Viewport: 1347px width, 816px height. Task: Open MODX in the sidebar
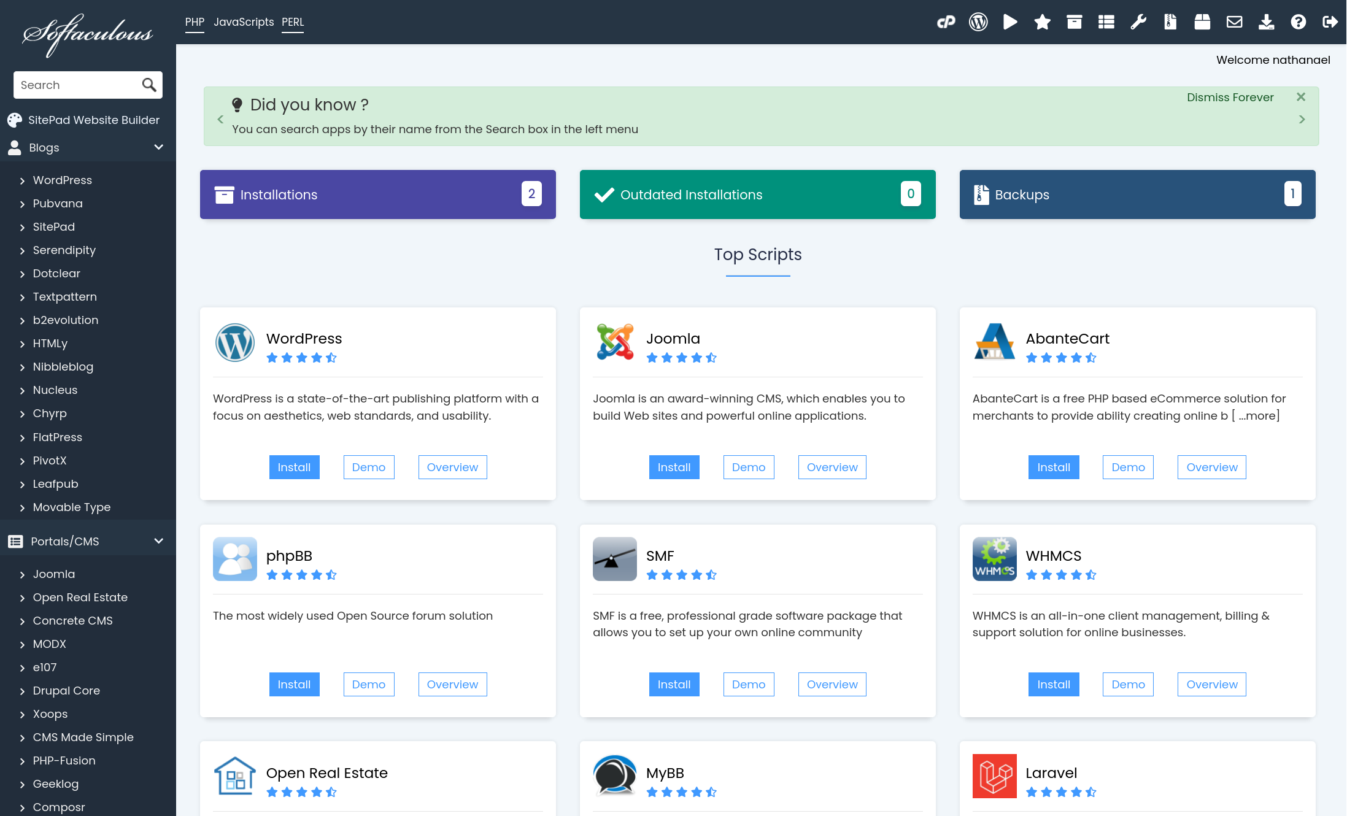pos(50,644)
